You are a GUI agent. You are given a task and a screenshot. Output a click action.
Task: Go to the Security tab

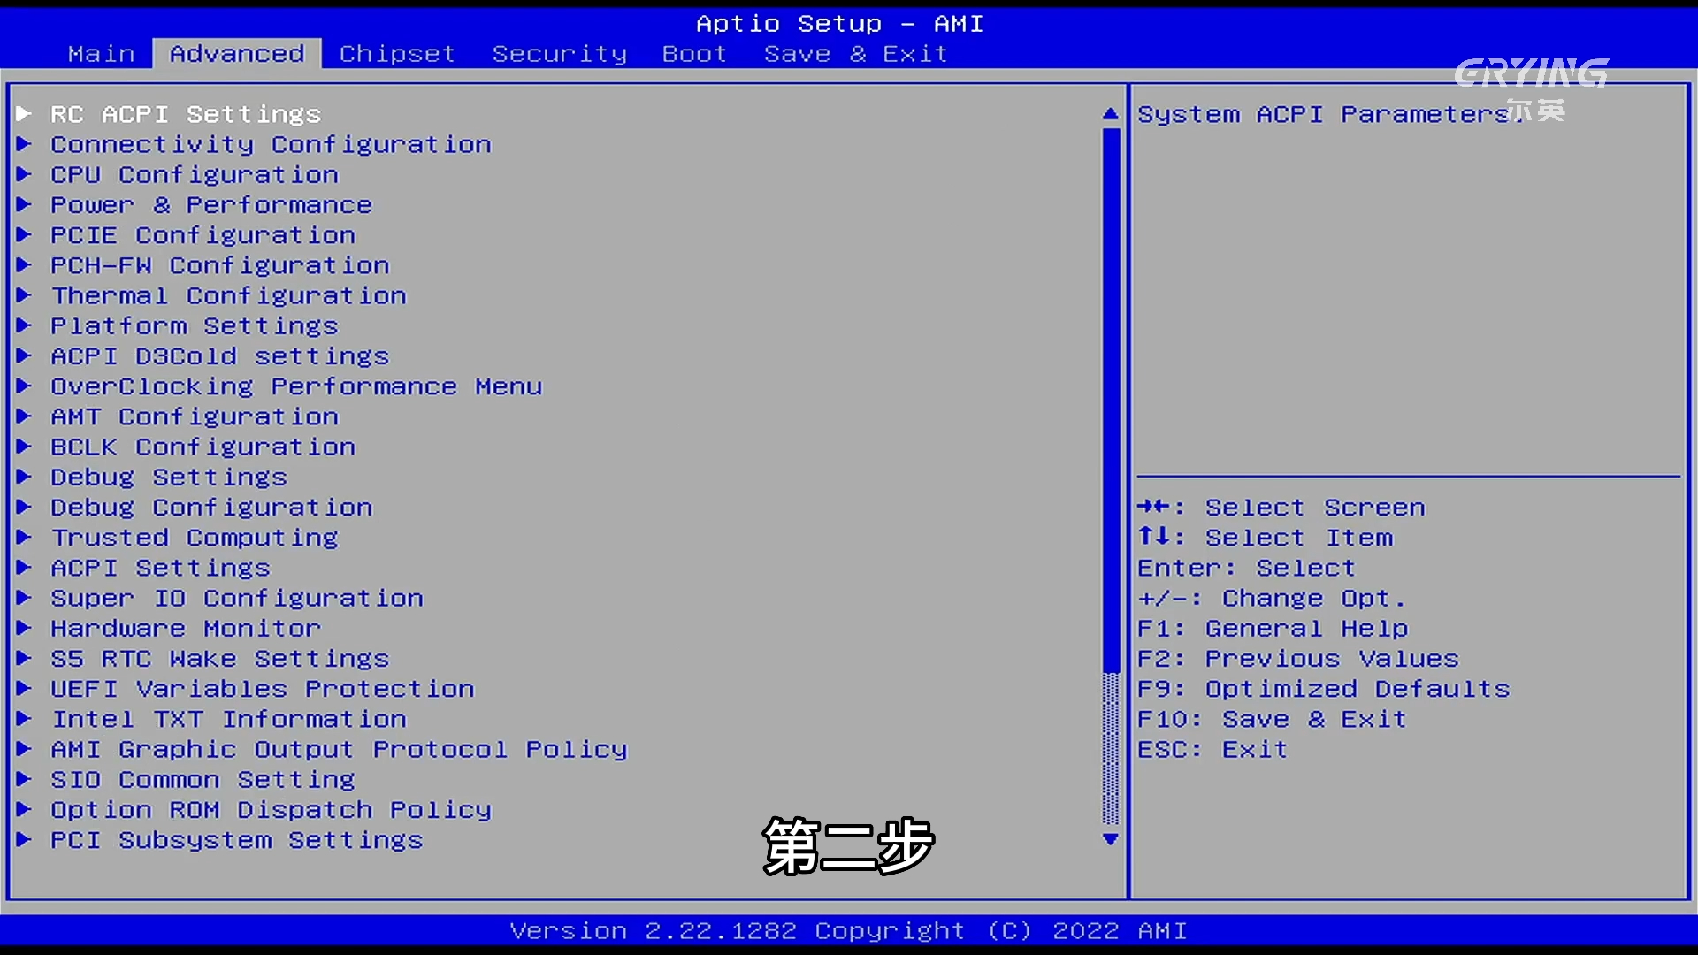[x=560, y=54]
